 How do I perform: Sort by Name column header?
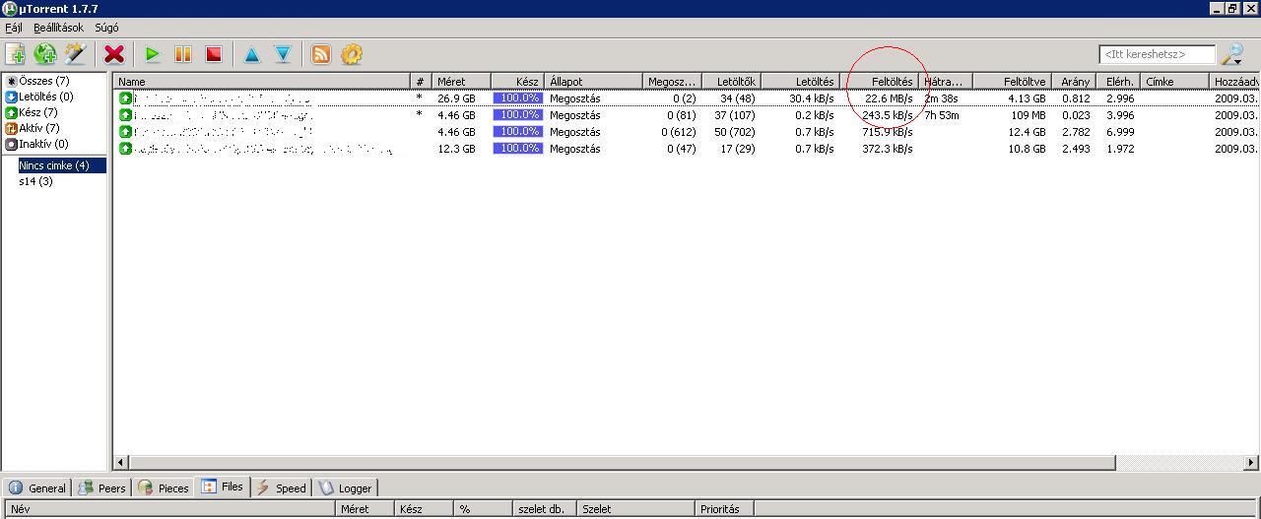point(262,81)
